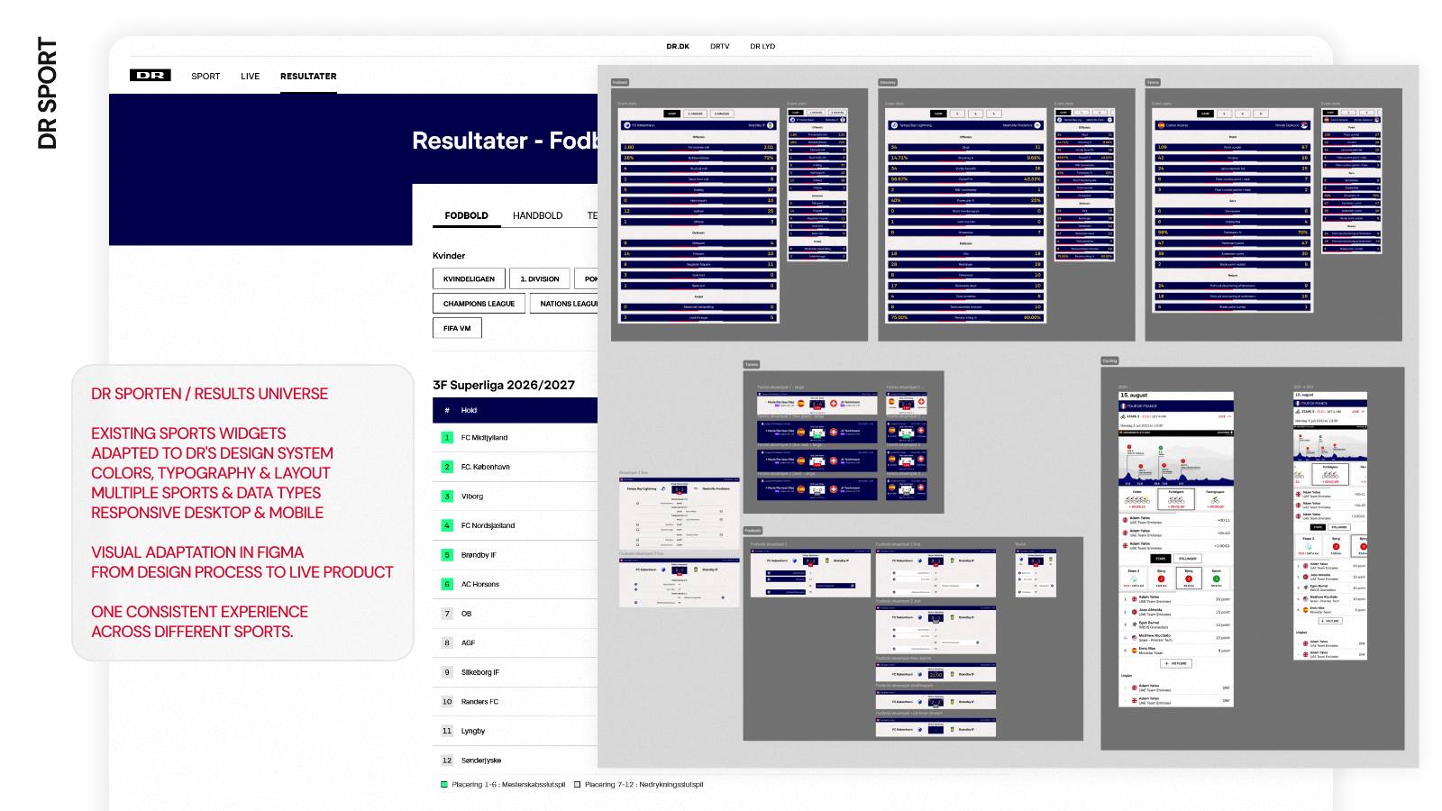
Task: Click the Lyngby team row
Action: coord(516,731)
